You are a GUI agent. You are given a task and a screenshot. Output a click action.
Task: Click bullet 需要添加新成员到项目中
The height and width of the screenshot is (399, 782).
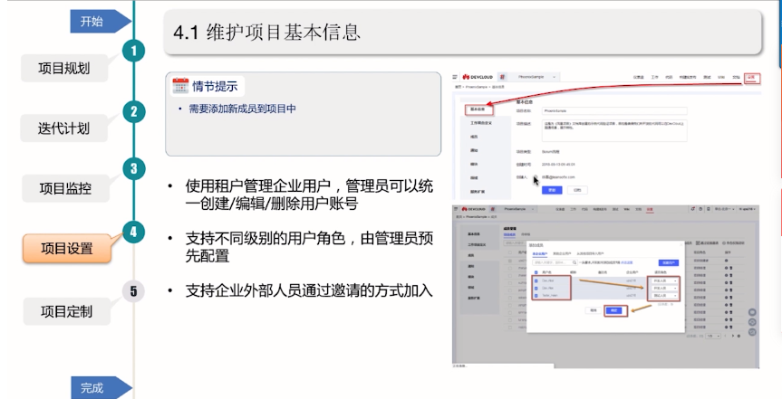pos(242,109)
